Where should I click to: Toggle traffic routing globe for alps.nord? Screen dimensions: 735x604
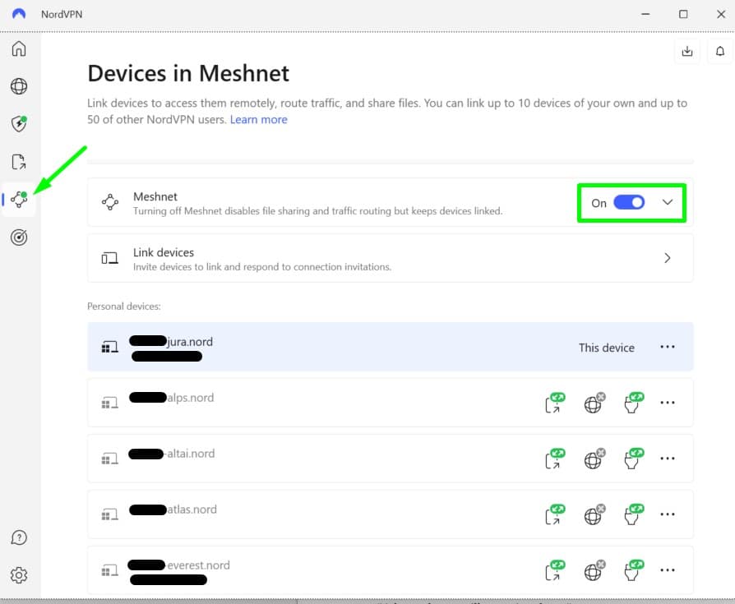(x=594, y=403)
